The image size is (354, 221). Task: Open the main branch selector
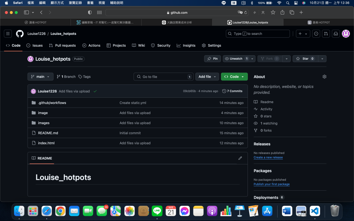pyautogui.click(x=40, y=77)
